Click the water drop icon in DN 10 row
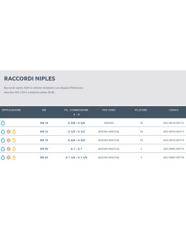186x232 pixels. tap(3, 123)
